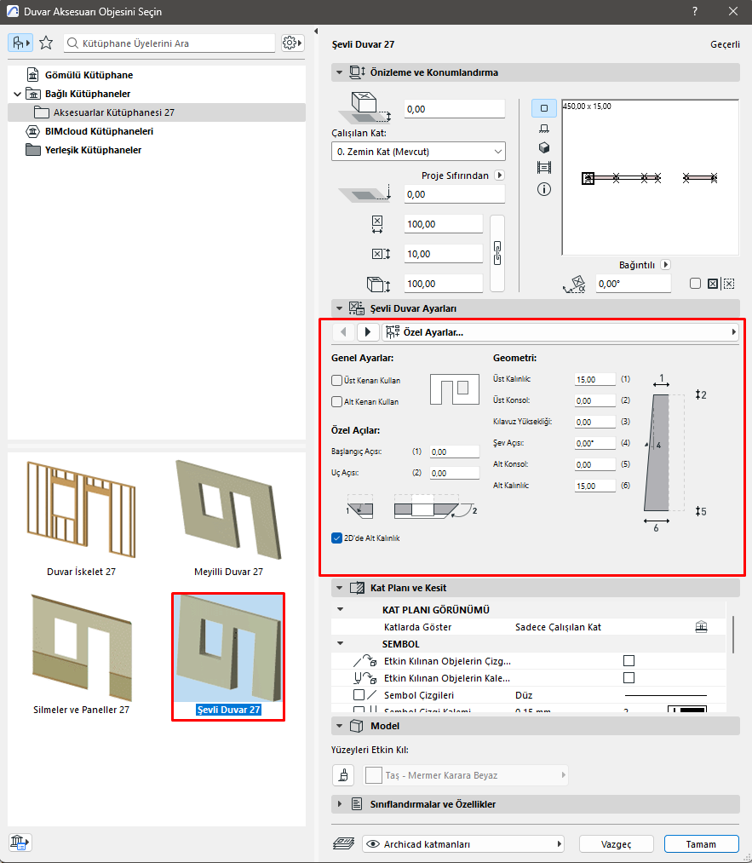Click the Yerleşik Kütüphaneler folder icon
Screen dimensions: 752x863
point(33,150)
